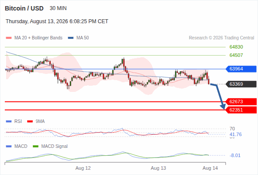
Task: Click the Bitcoin / USD title
Action: (x=24, y=8)
